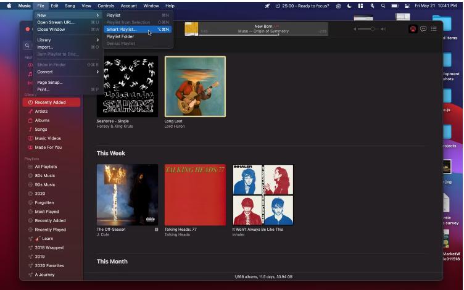Open the focus timer clock icon

click(x=278, y=6)
